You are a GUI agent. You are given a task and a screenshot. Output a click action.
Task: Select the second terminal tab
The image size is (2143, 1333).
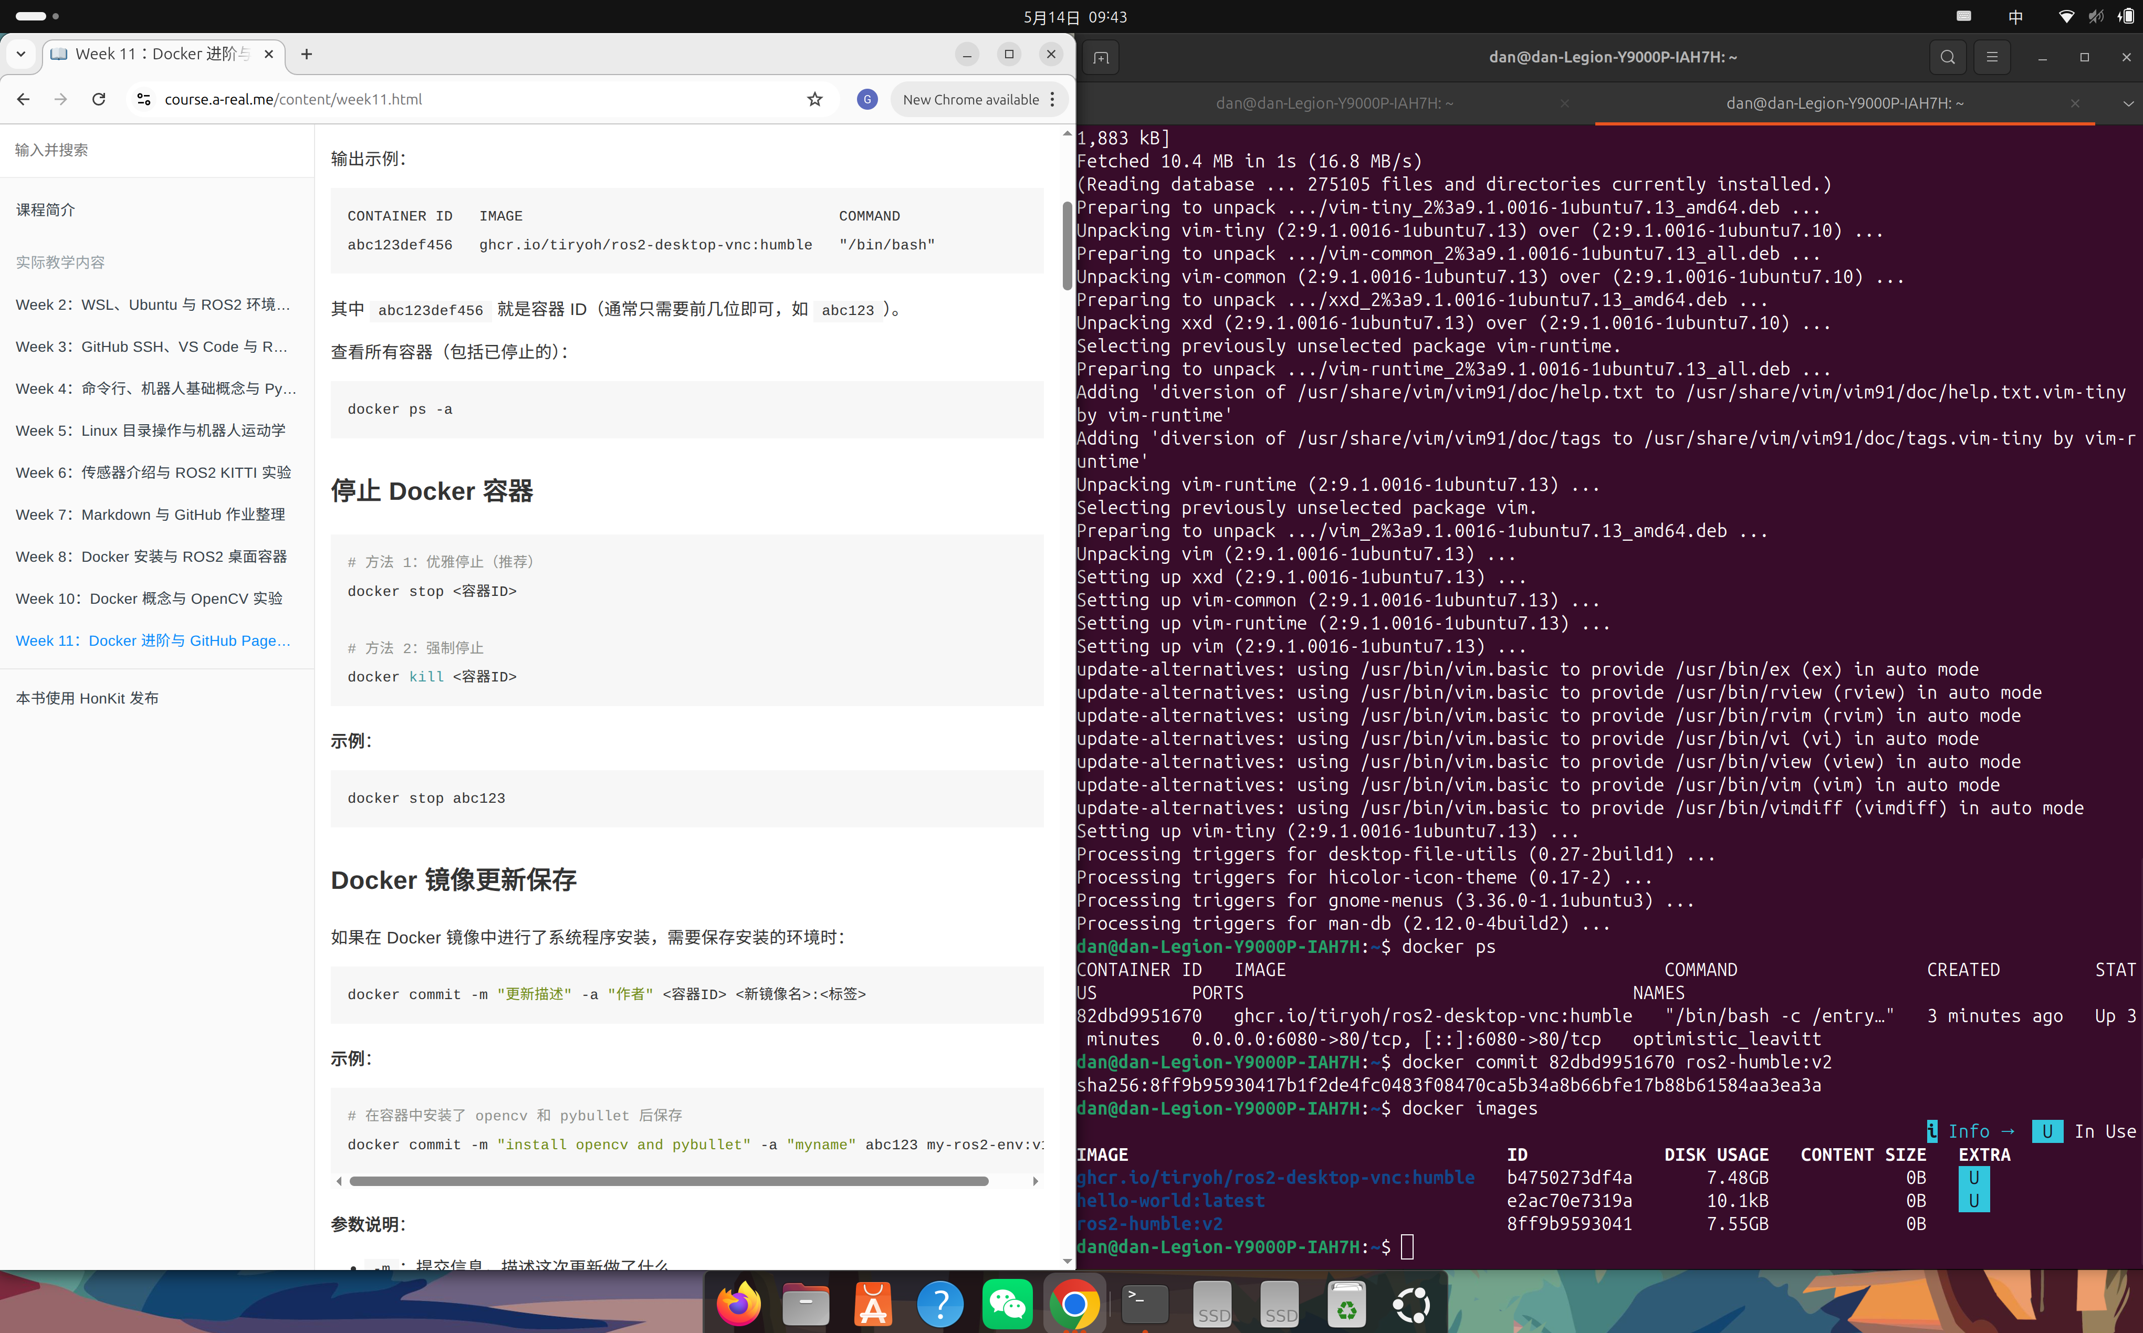pos(1844,103)
